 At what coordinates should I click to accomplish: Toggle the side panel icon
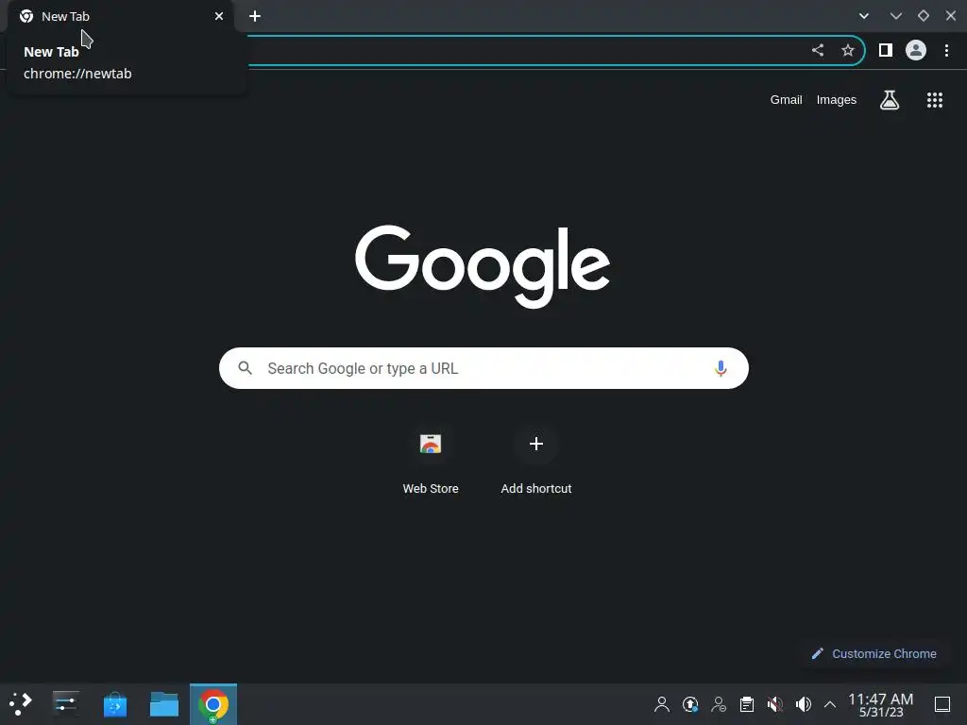[886, 51]
